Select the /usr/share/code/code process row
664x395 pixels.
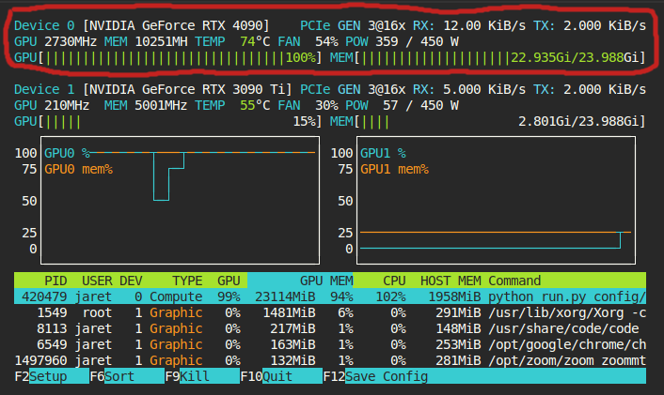pyautogui.click(x=330, y=328)
